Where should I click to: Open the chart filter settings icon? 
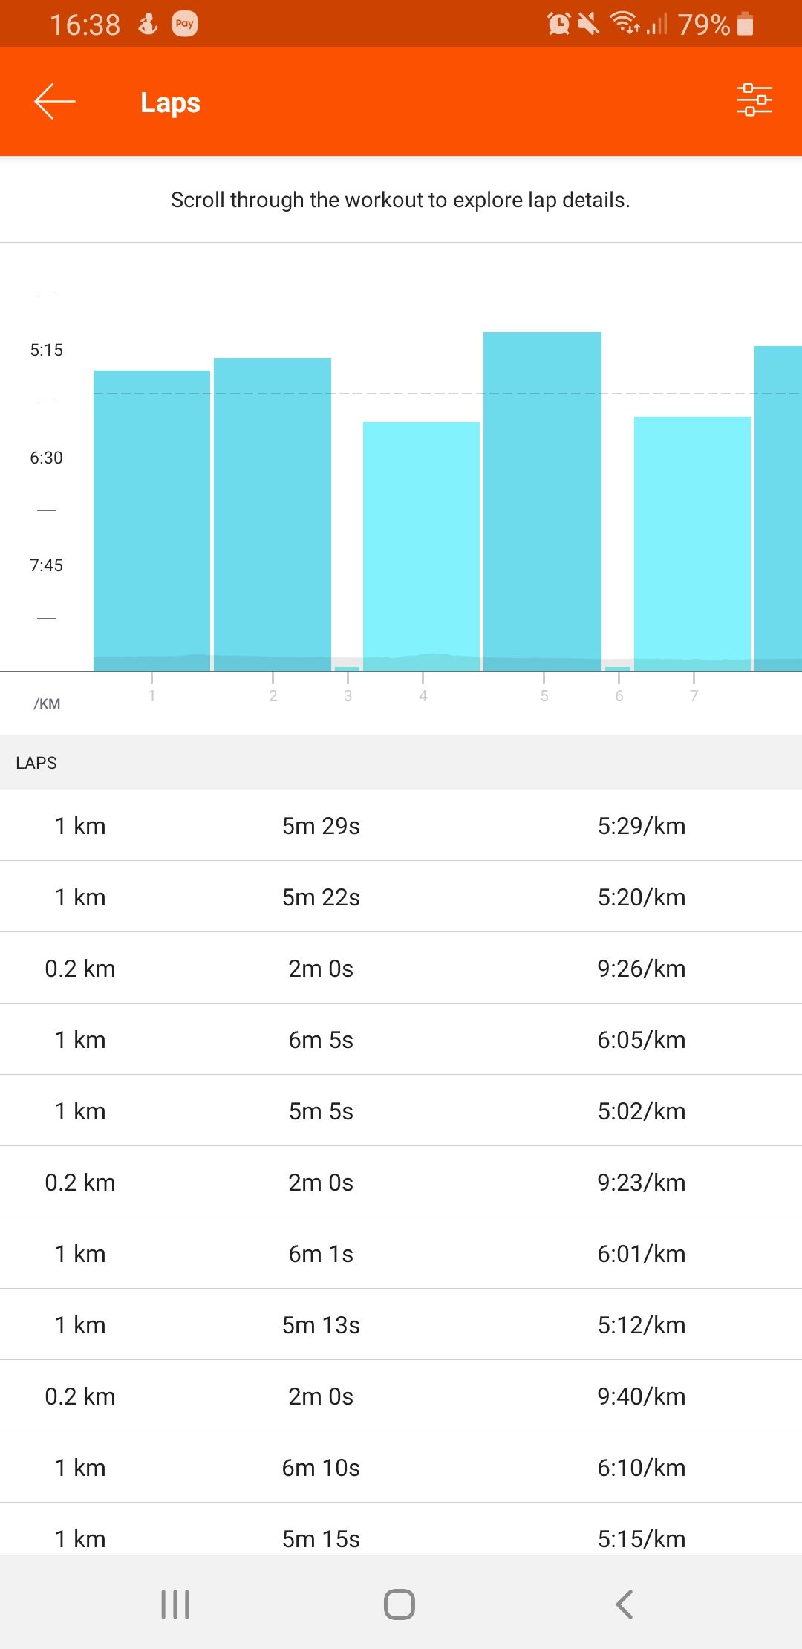pos(754,100)
